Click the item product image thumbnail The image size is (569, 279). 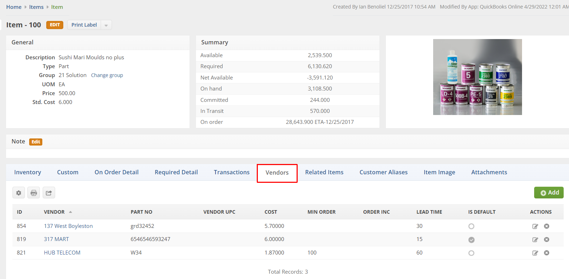477,77
